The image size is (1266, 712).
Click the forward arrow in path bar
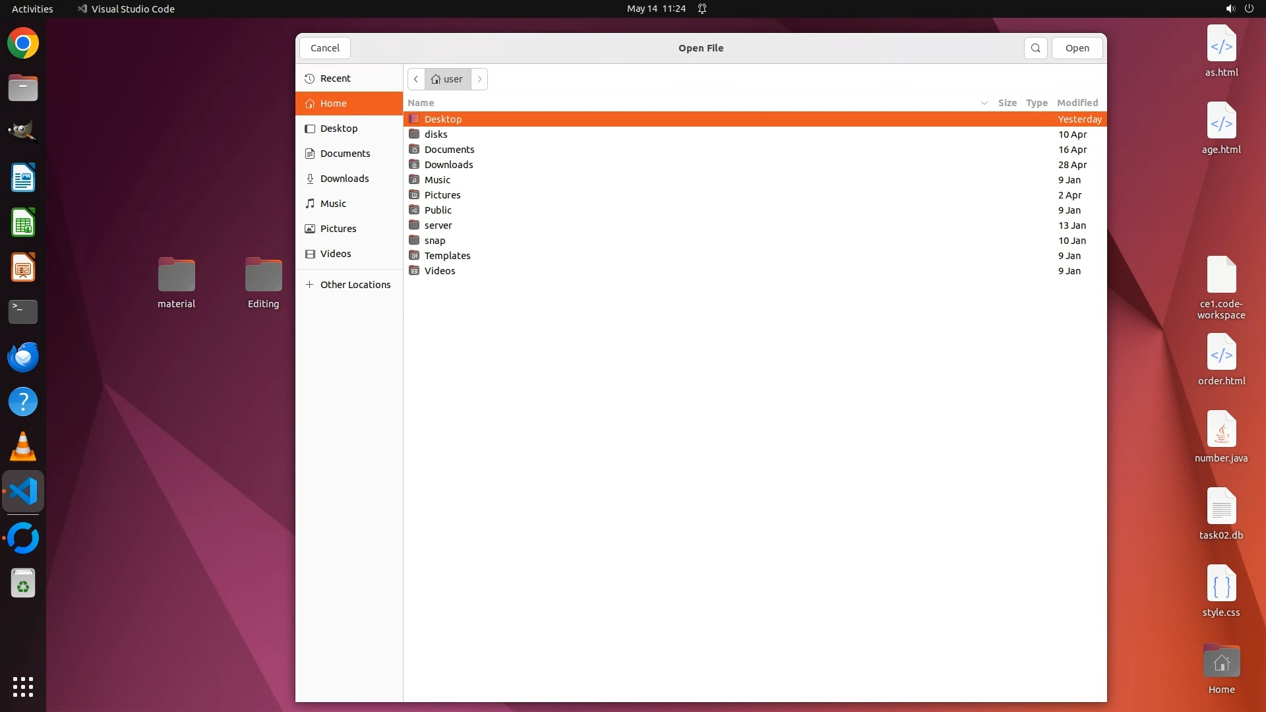(x=479, y=79)
